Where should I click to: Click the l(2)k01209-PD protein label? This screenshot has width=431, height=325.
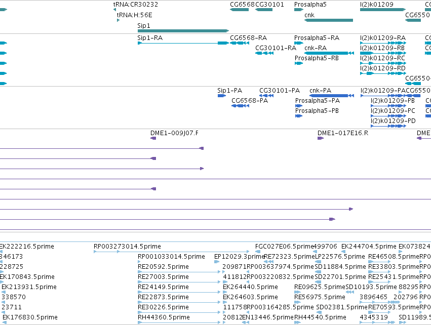pos(393,121)
